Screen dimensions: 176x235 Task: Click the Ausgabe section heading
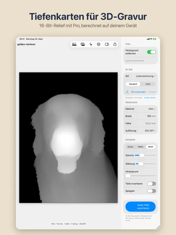coord(130,140)
